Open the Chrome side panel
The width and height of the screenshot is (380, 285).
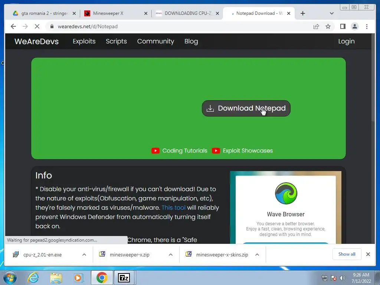[x=343, y=26]
